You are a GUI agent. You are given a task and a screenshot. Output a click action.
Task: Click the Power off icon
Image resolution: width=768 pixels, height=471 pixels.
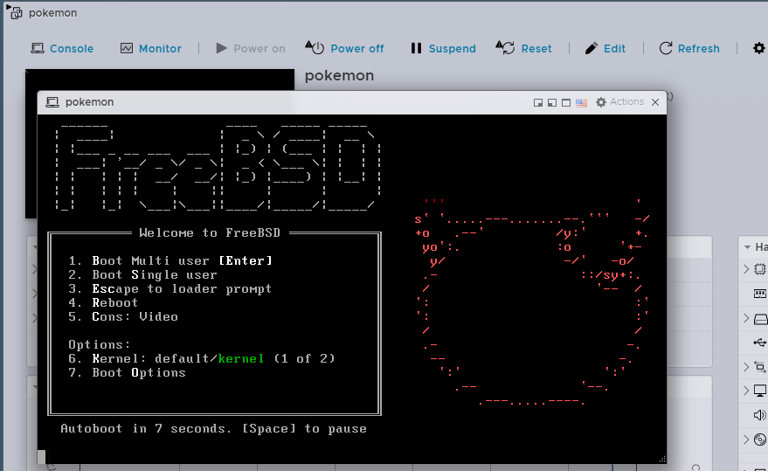(315, 47)
